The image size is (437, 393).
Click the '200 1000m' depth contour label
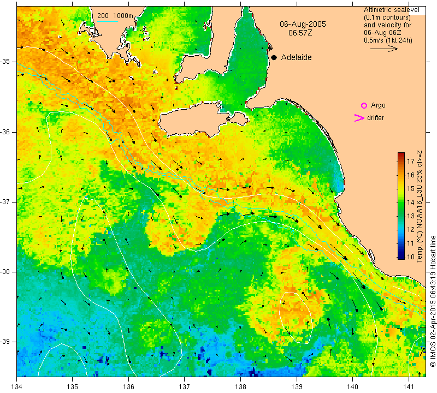coord(115,16)
